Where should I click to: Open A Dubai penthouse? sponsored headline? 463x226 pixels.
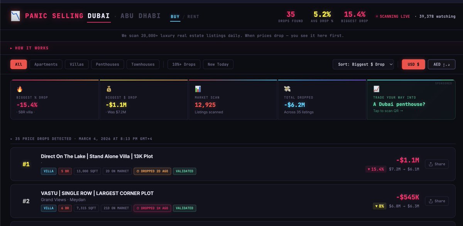399,104
